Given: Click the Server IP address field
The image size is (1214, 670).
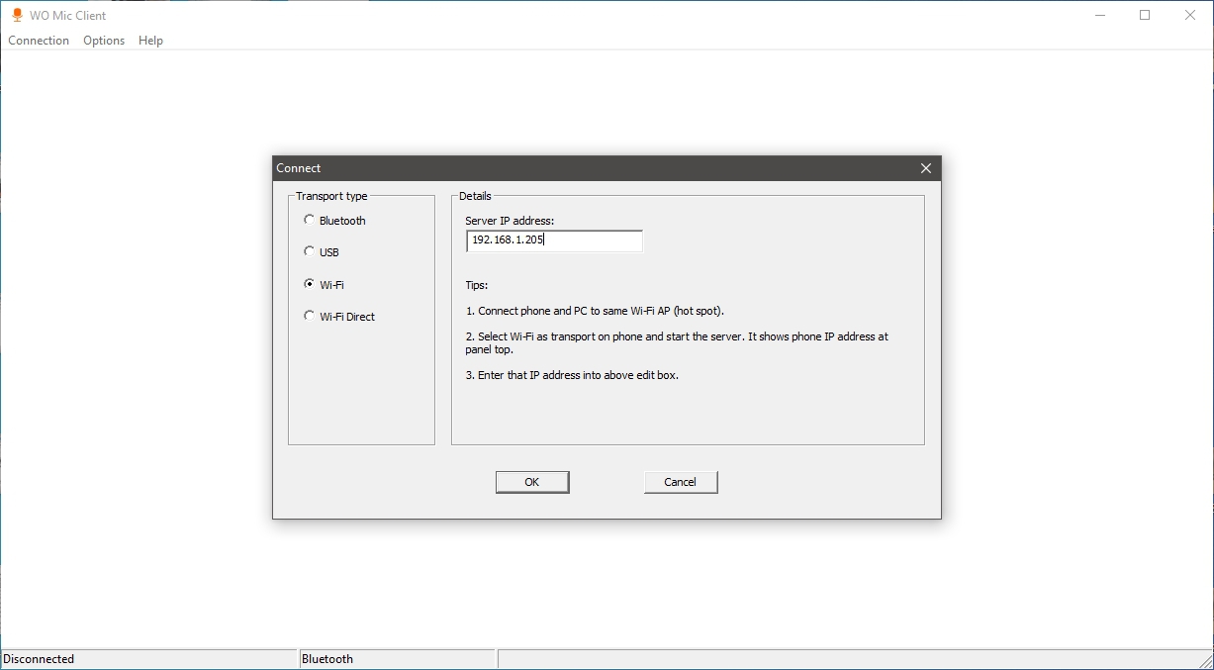Looking at the screenshot, I should click(554, 240).
